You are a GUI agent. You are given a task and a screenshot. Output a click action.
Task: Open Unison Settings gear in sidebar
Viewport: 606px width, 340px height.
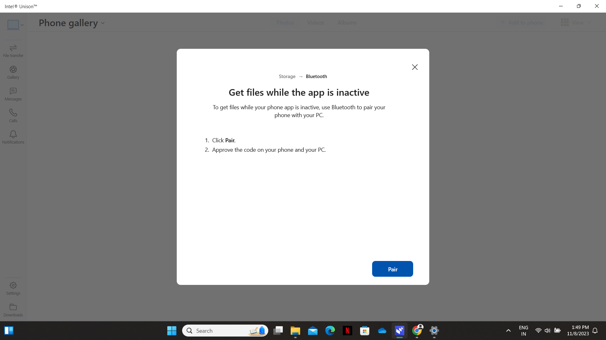(13, 288)
